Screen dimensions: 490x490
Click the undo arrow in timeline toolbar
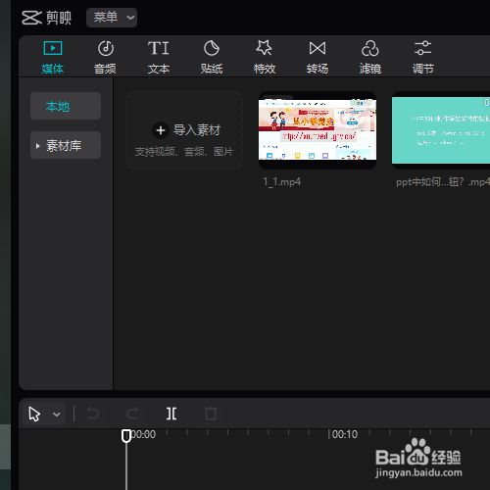click(x=93, y=414)
